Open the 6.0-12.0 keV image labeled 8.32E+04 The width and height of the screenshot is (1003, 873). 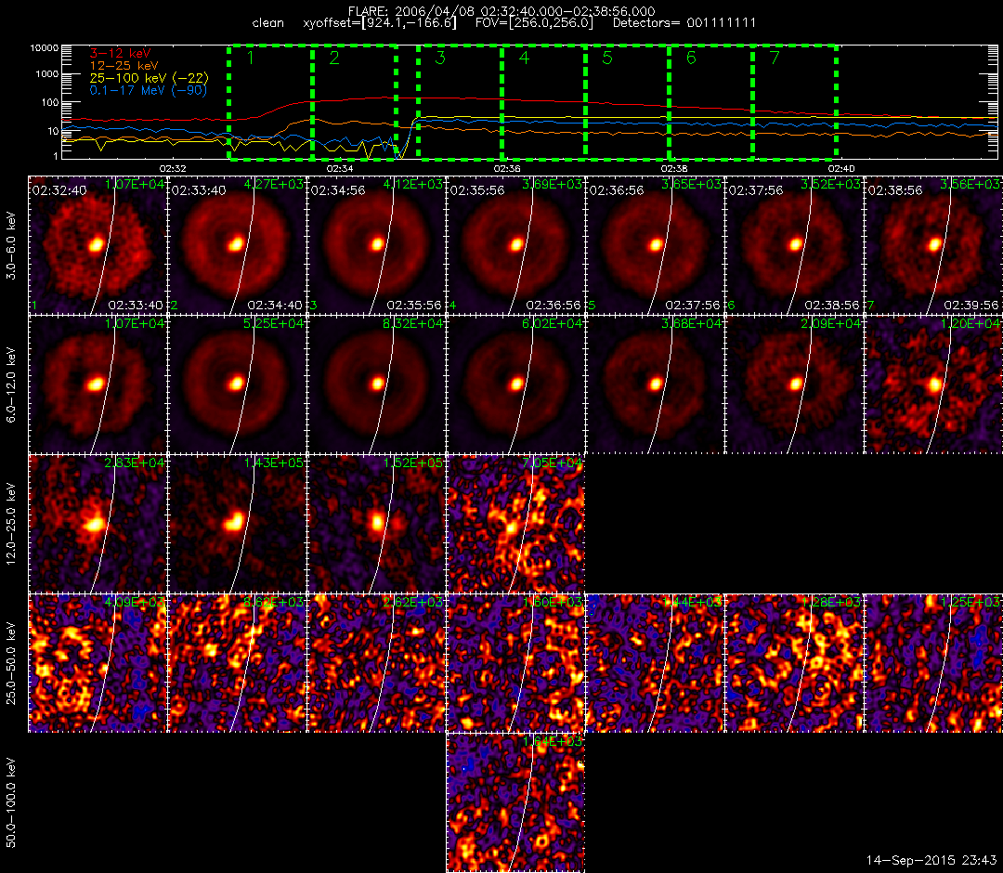click(377, 385)
